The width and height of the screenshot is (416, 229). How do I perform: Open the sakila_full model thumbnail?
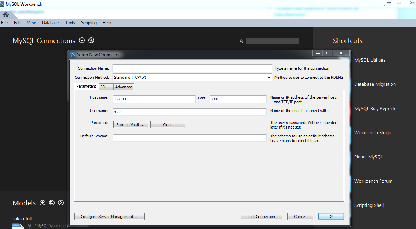click(17, 226)
